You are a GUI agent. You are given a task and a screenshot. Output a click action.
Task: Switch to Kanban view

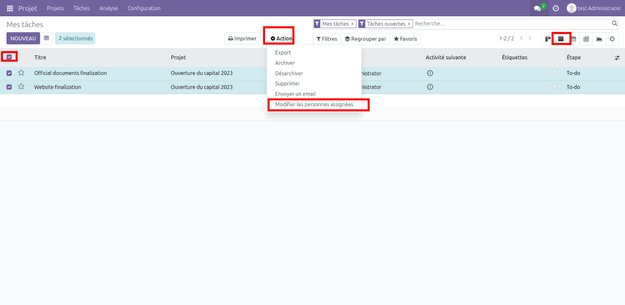[548, 39]
